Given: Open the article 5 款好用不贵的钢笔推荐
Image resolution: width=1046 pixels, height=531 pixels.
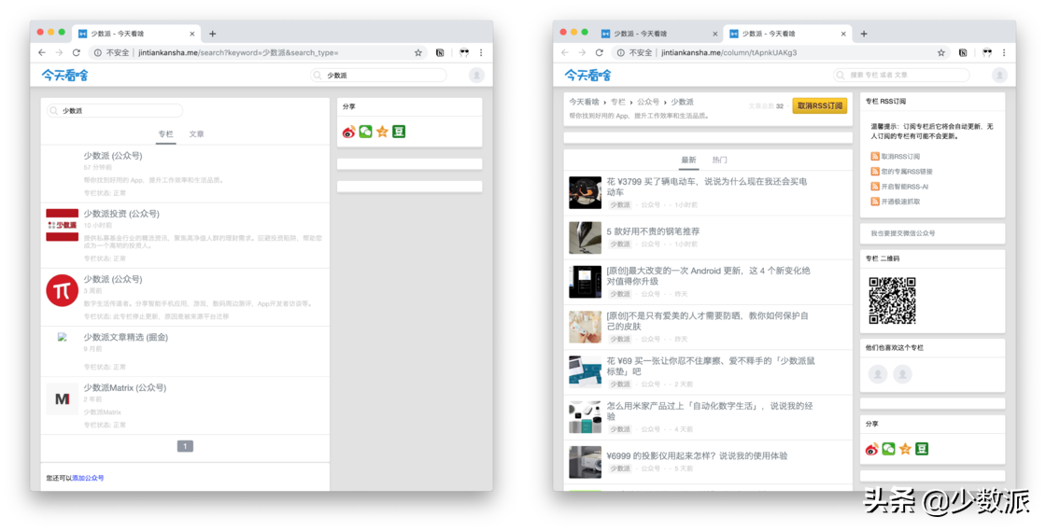Looking at the screenshot, I should tap(653, 231).
